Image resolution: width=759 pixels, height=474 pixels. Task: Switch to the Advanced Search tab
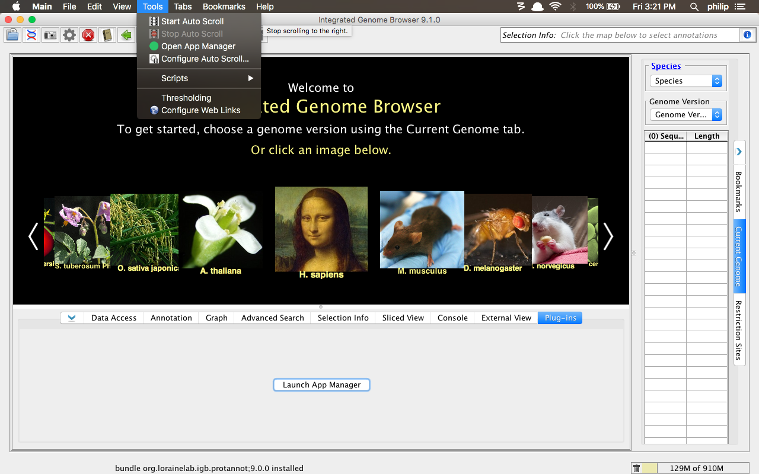pyautogui.click(x=273, y=318)
